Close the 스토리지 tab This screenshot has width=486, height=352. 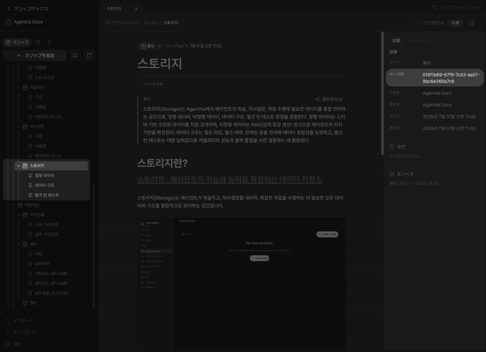tap(137, 9)
